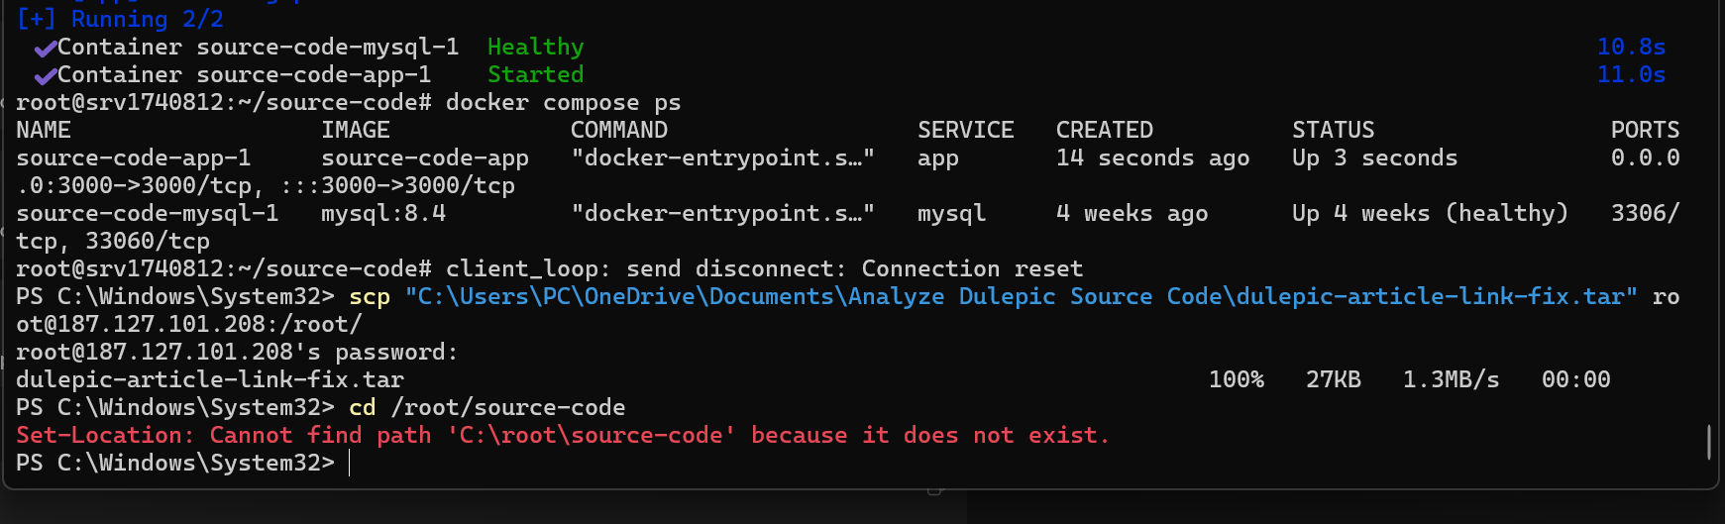This screenshot has width=1725, height=524.
Task: Click the checkmark beside Container source-code-app-1
Action: (45, 76)
